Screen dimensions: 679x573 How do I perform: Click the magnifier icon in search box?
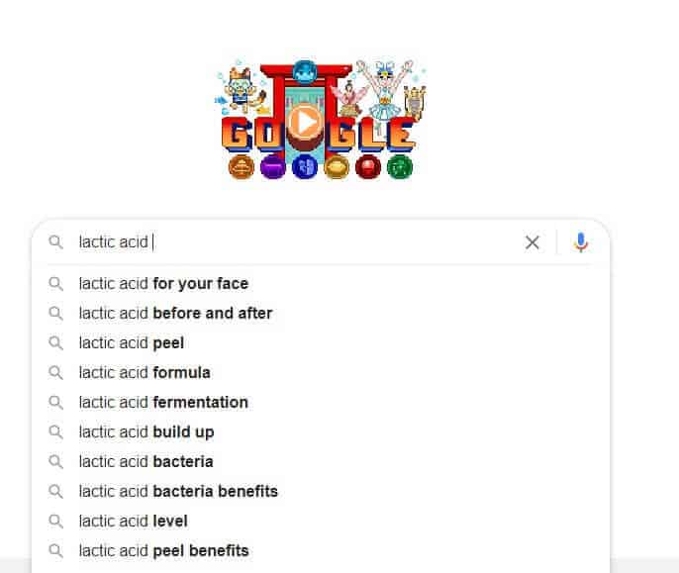[55, 242]
